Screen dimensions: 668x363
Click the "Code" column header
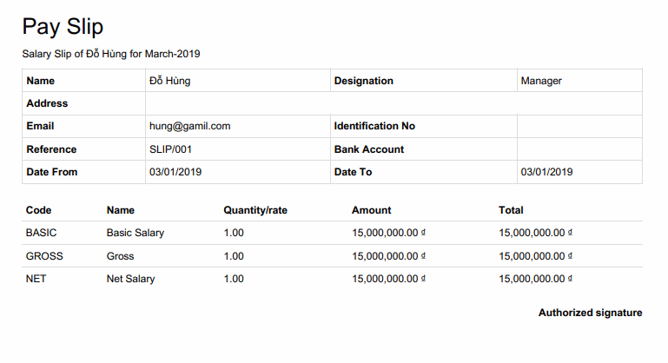pos(38,210)
